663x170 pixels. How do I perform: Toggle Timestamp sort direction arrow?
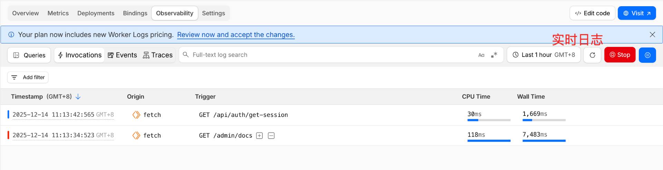[78, 97]
